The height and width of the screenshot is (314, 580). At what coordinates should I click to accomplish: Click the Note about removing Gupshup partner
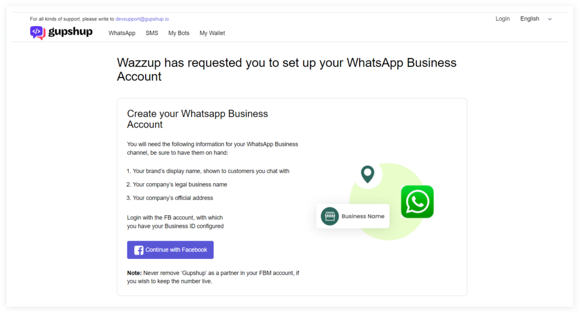[x=212, y=277]
